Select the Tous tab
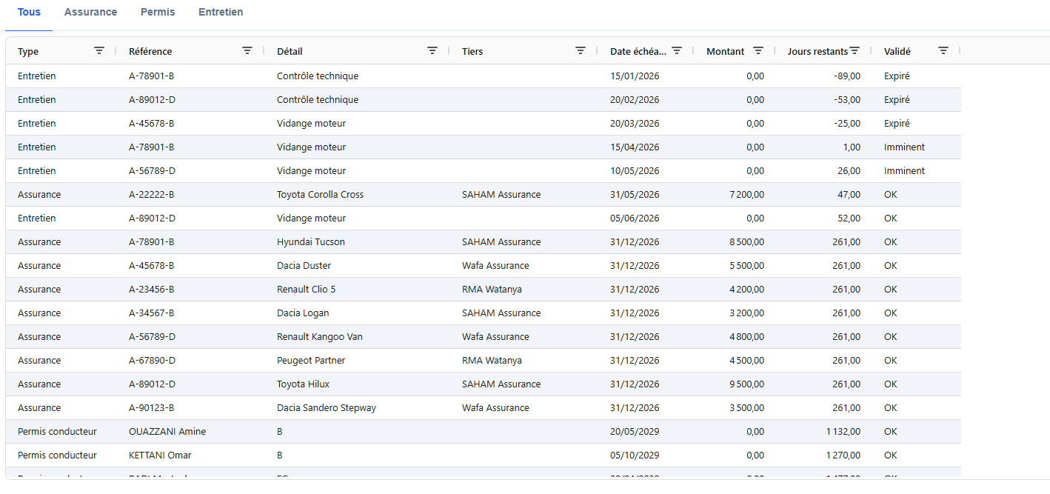Image resolution: width=1050 pixels, height=494 pixels. click(29, 13)
